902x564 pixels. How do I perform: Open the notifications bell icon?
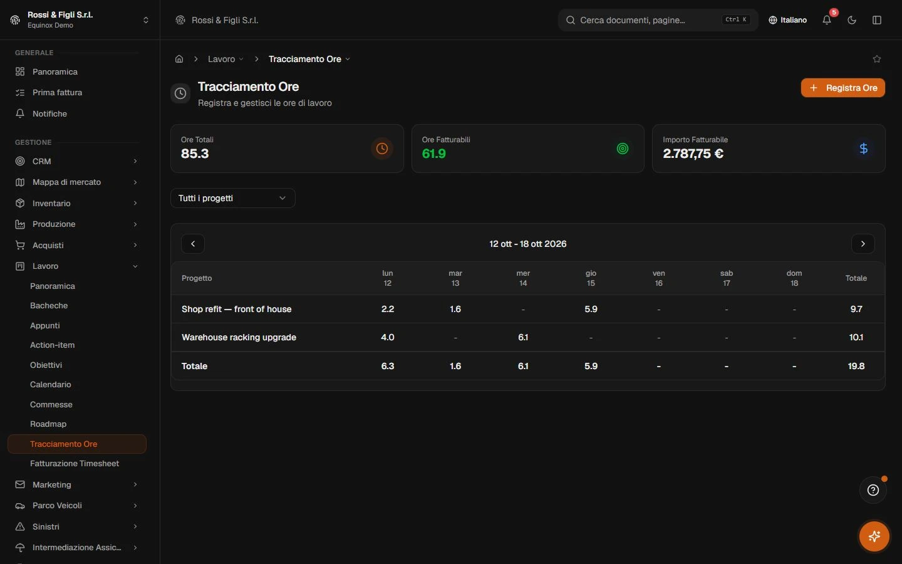coord(827,20)
